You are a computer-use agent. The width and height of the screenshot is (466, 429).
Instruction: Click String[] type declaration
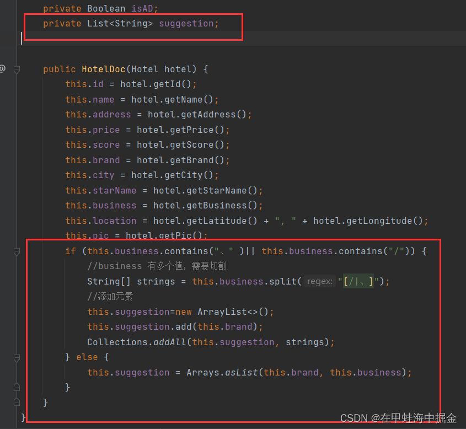[x=109, y=281]
